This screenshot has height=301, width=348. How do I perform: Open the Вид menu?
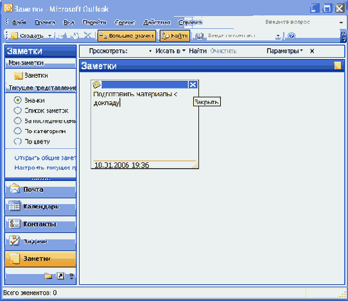coord(69,22)
